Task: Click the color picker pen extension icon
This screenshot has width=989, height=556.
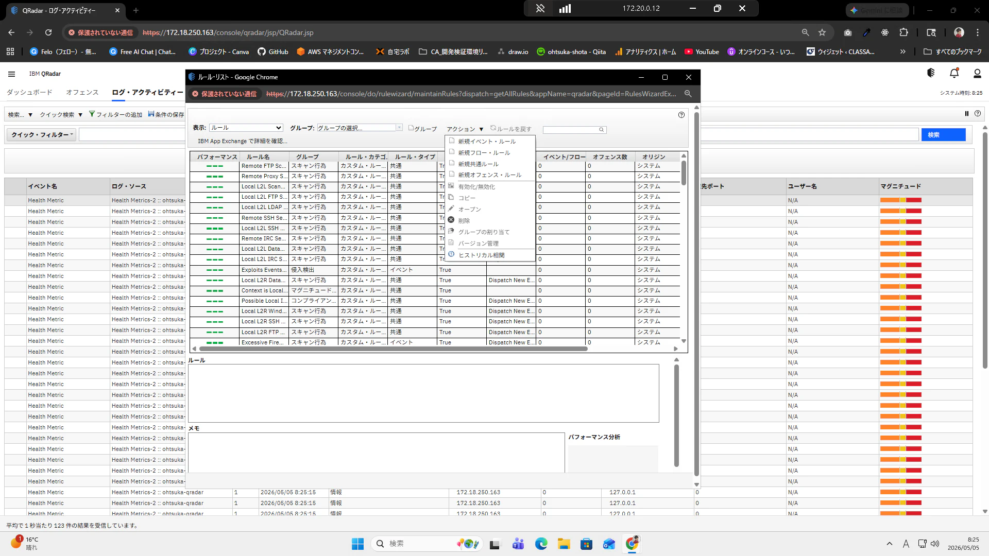Action: (x=866, y=32)
